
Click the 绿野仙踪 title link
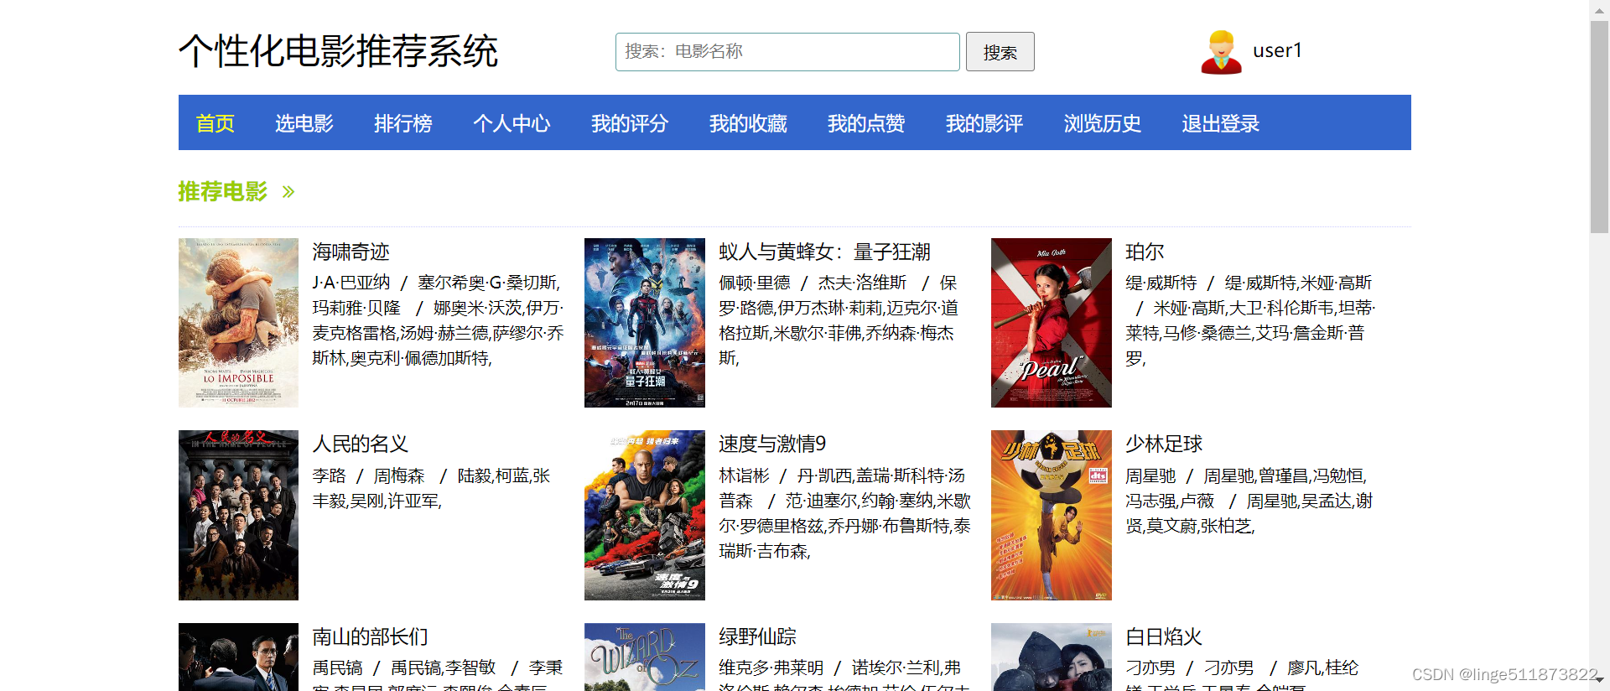point(757,636)
